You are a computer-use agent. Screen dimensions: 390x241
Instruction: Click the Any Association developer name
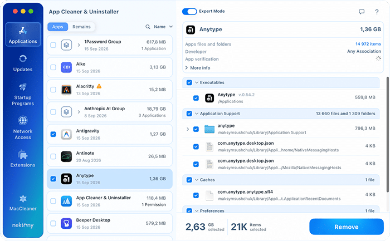coord(364,51)
